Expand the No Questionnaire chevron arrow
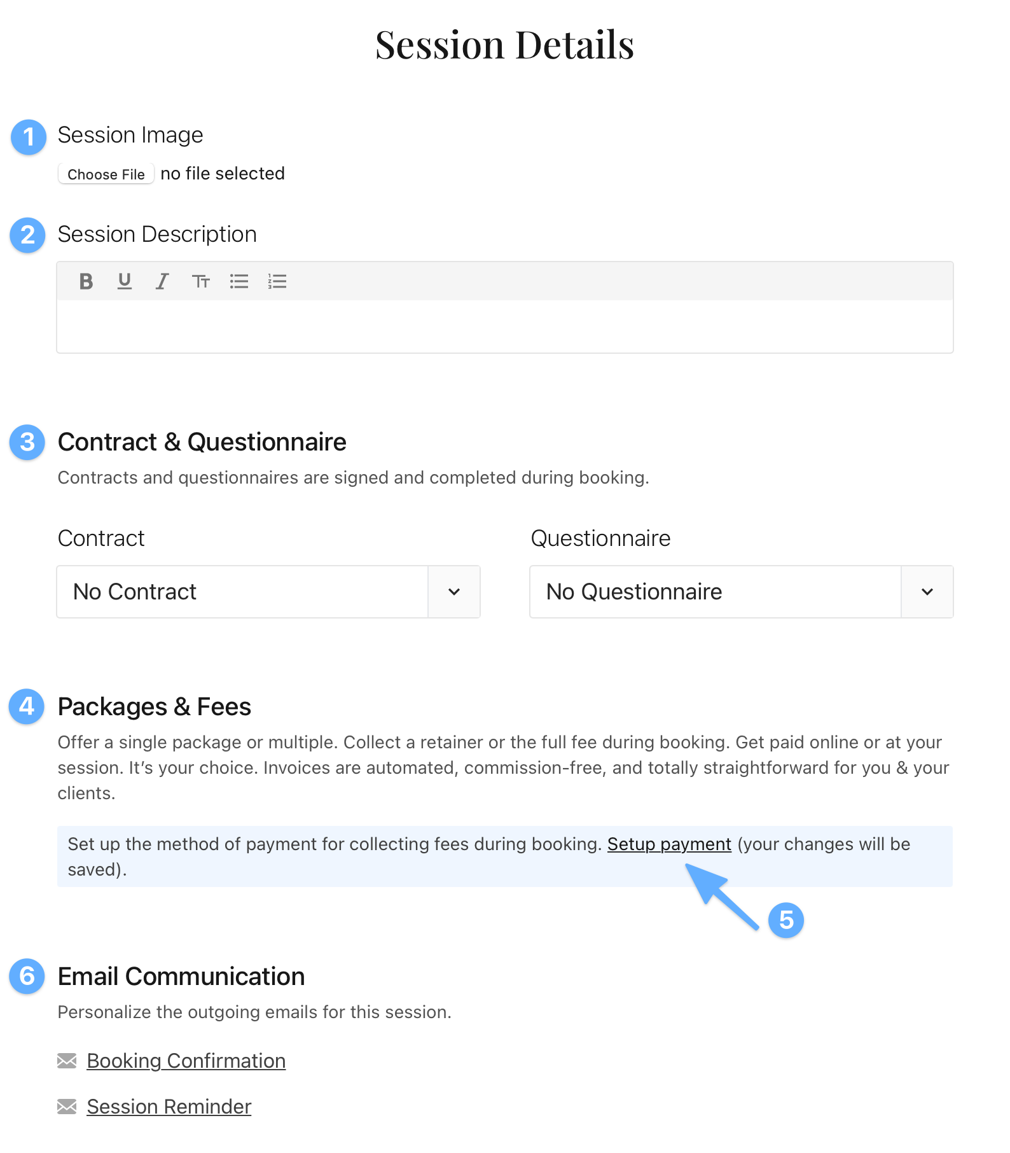The width and height of the screenshot is (1010, 1153). 927,592
